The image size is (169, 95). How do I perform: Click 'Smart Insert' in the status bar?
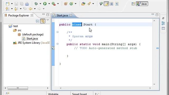click(79, 94)
